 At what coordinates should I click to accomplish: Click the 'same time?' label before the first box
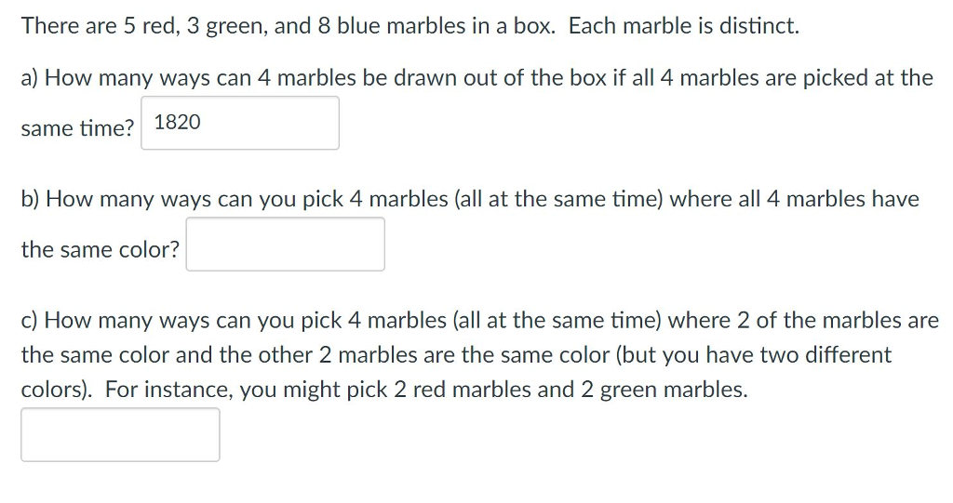[77, 128]
